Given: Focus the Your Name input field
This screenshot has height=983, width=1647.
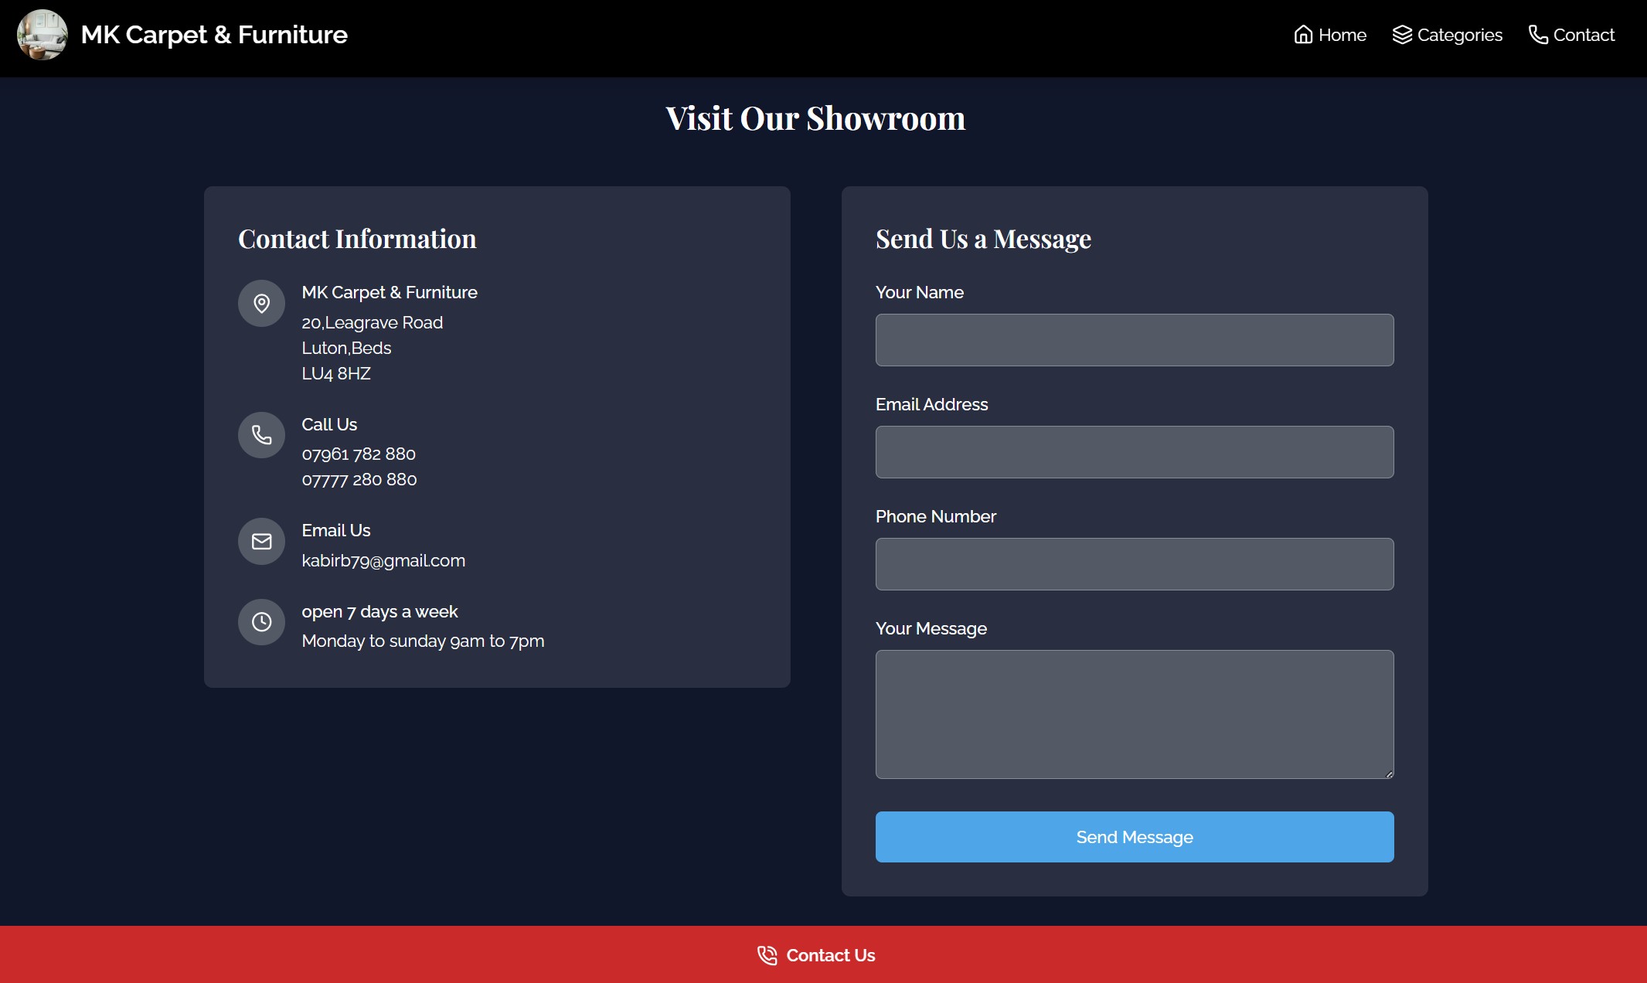Looking at the screenshot, I should coord(1134,340).
